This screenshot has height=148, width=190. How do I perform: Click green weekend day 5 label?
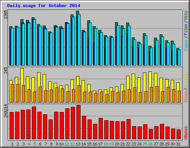(35, 144)
